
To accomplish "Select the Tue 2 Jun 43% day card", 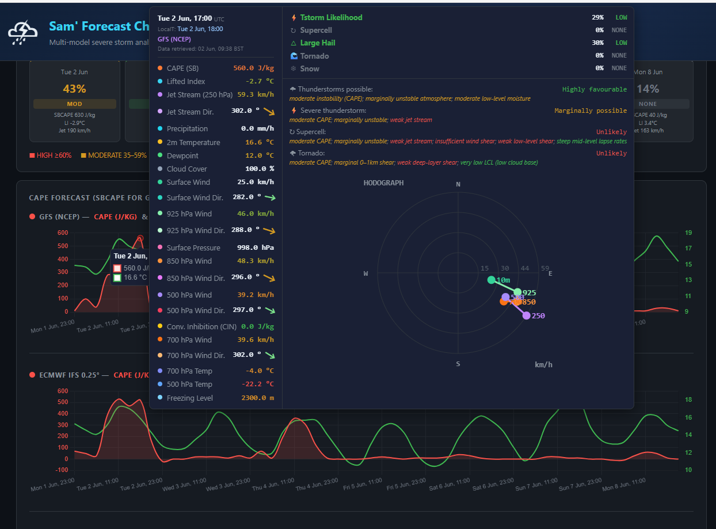I will (x=75, y=100).
